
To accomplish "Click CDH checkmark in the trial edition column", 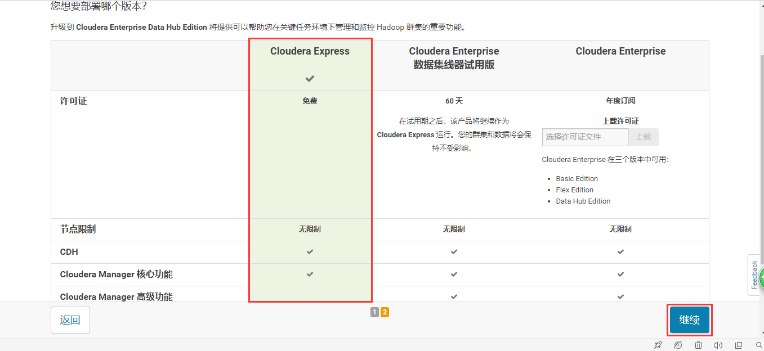I will point(454,252).
